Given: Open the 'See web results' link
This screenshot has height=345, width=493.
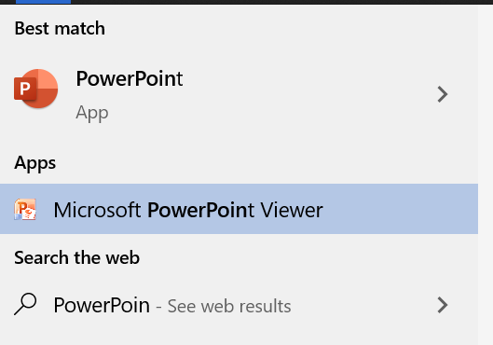Looking at the screenshot, I should point(229,306).
